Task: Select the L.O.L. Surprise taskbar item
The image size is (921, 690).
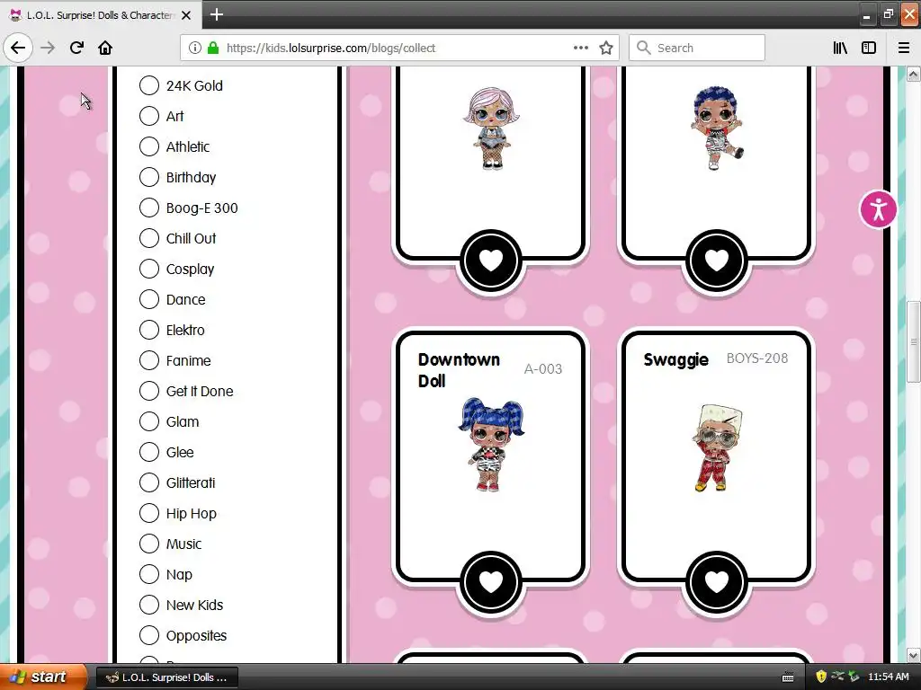Action: click(x=166, y=677)
